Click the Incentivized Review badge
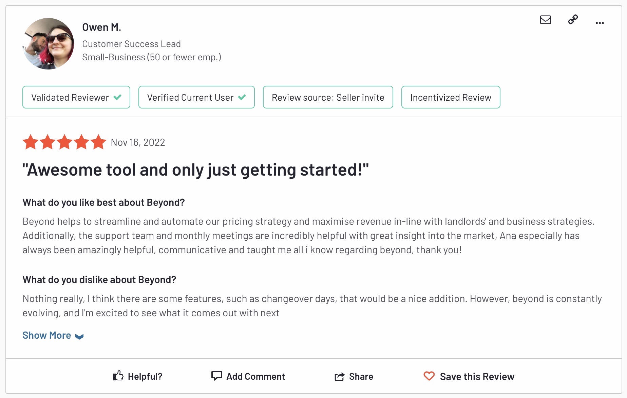This screenshot has height=398, width=627. [451, 97]
